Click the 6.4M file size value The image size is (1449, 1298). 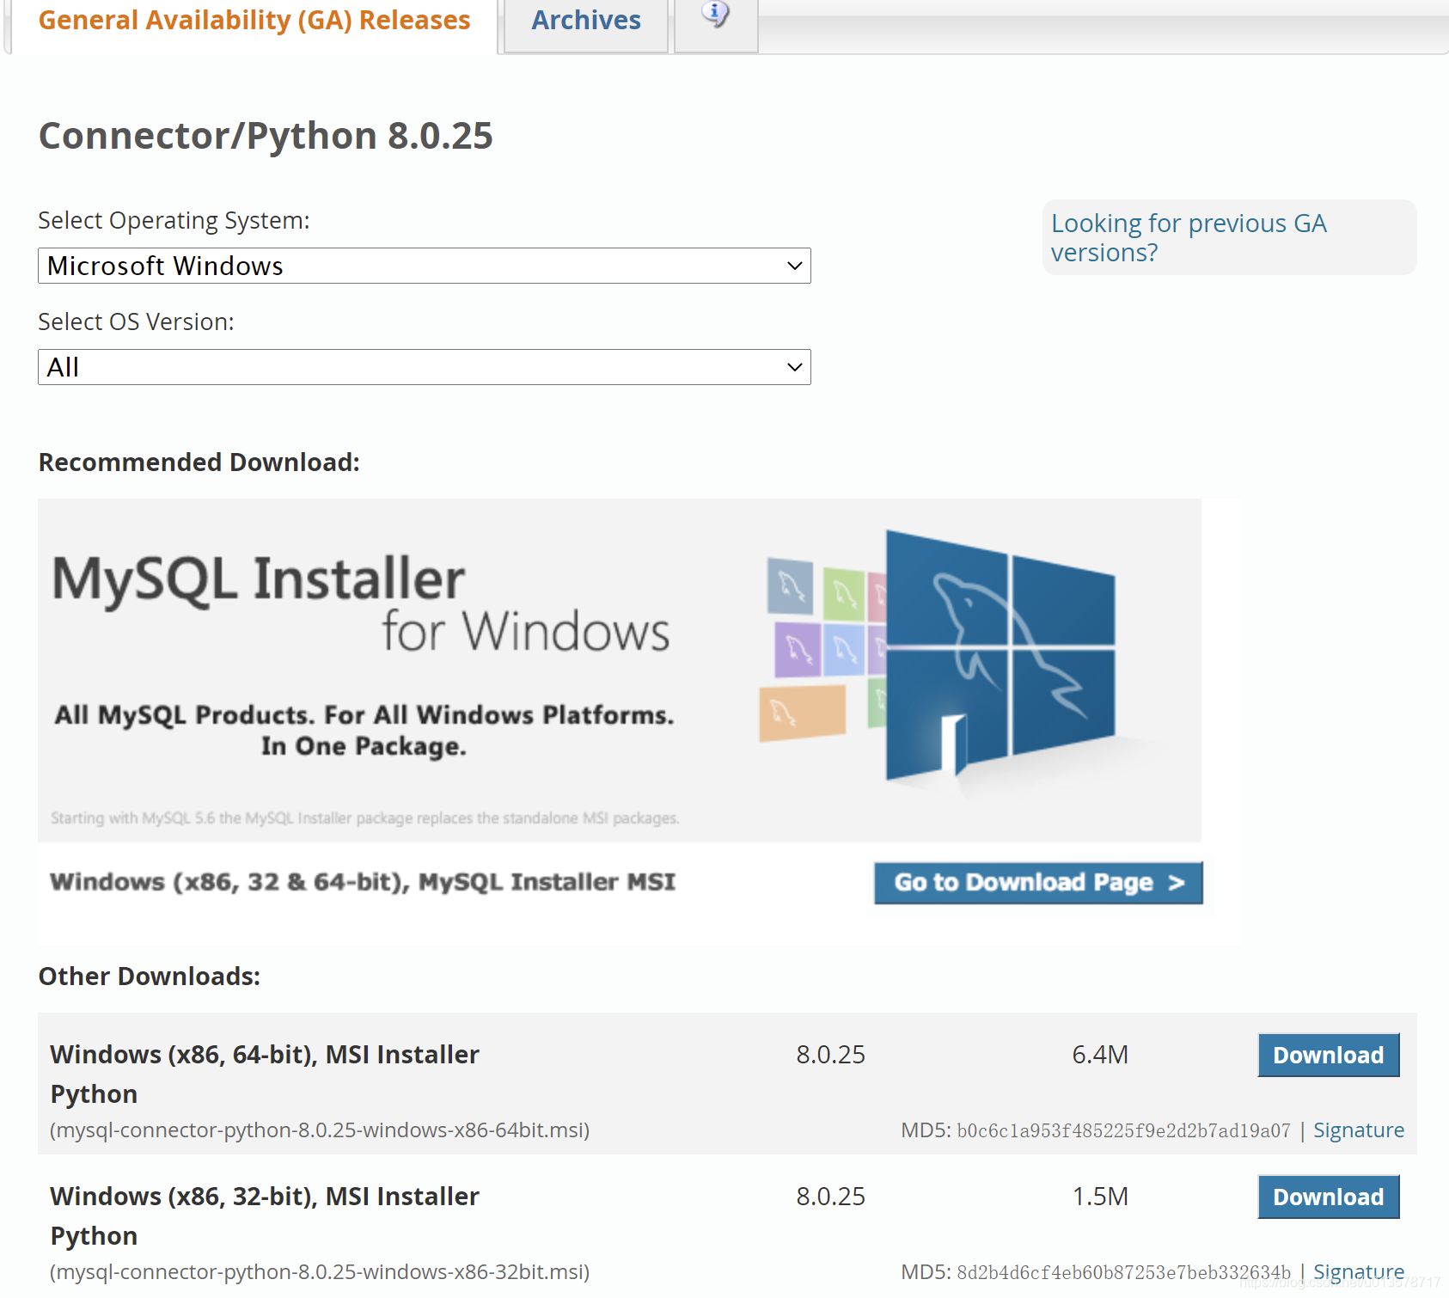(1100, 1055)
